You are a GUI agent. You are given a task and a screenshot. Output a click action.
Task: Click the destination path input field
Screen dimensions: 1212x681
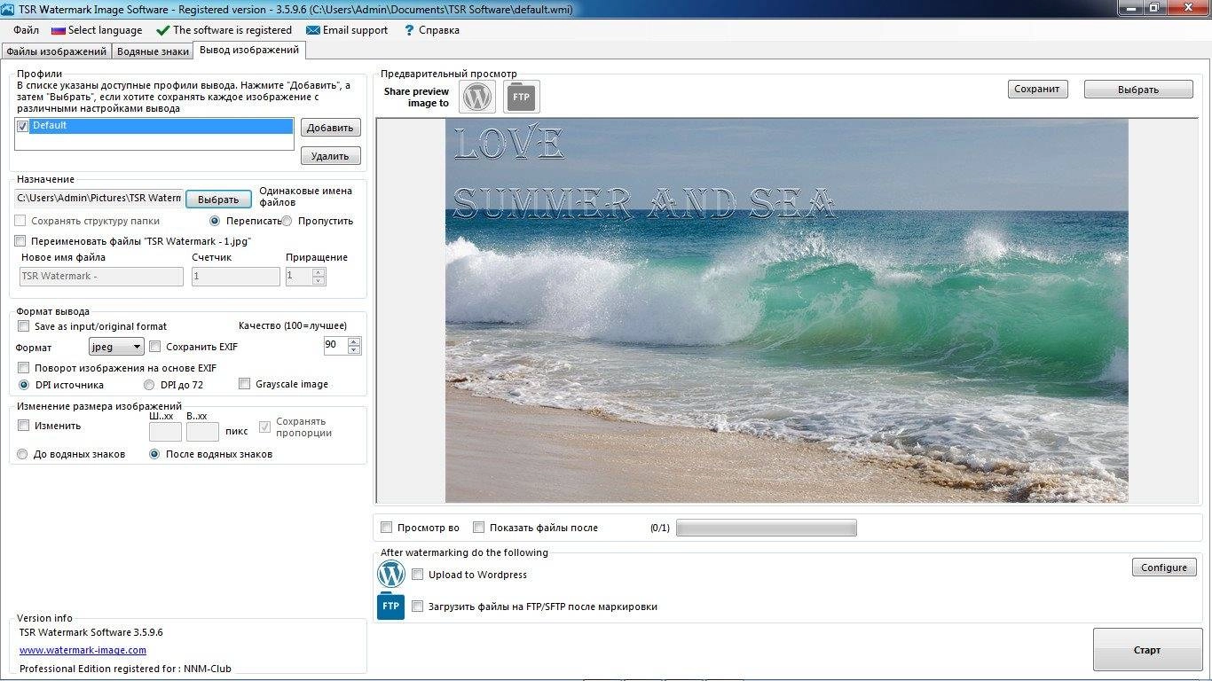tap(99, 198)
